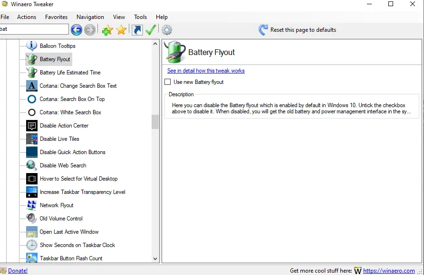
Task: Select the Balloon Tooltips info icon
Action: coord(32,46)
